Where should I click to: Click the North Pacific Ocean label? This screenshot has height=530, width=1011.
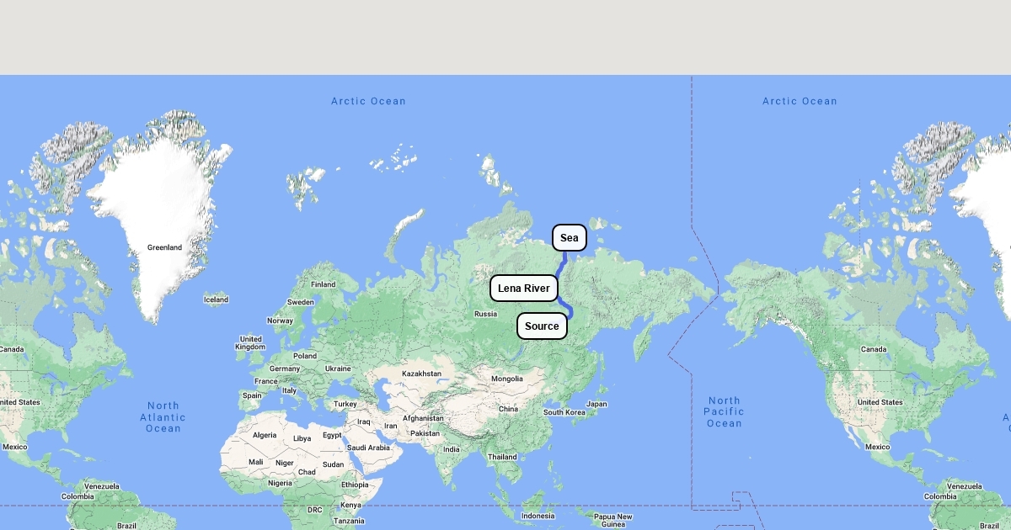click(x=724, y=412)
